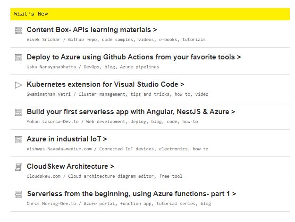Open Serverless from the beginning part 1

coord(132,194)
